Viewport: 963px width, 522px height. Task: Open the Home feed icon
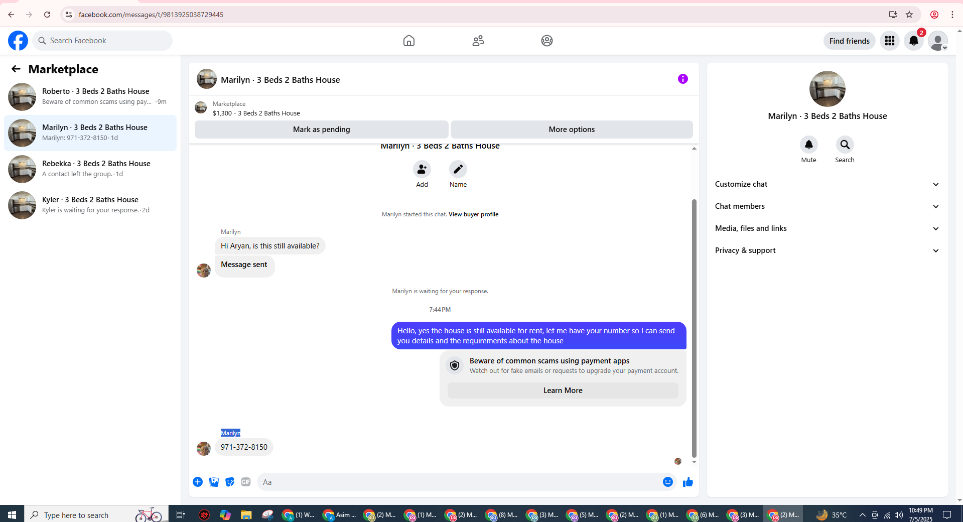click(x=409, y=41)
